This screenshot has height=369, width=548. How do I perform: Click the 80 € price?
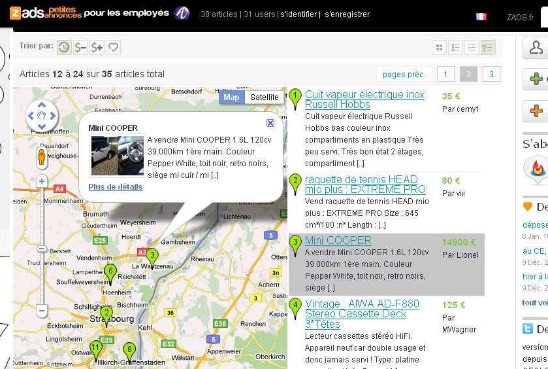point(451,181)
